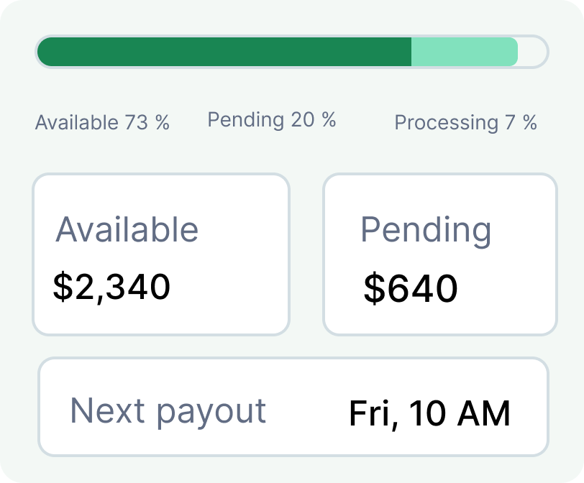
Task: Click the "7 %" percentage value
Action: pyautogui.click(x=521, y=123)
